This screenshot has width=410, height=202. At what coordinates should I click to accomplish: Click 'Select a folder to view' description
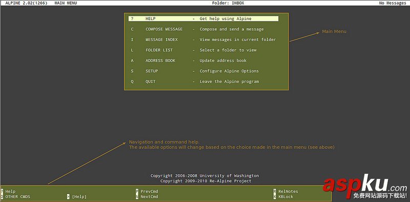(x=228, y=50)
